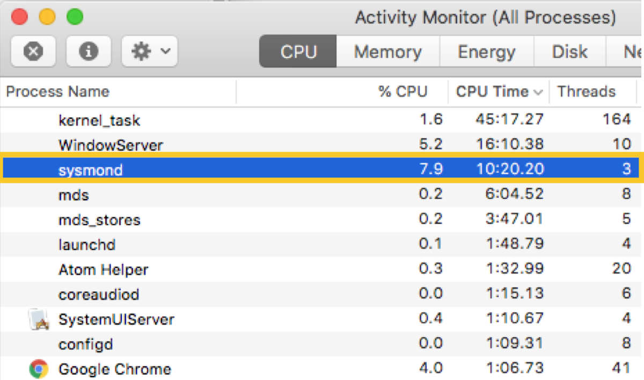644x380 pixels.
Task: Select the kernel_task process row
Action: 322,120
